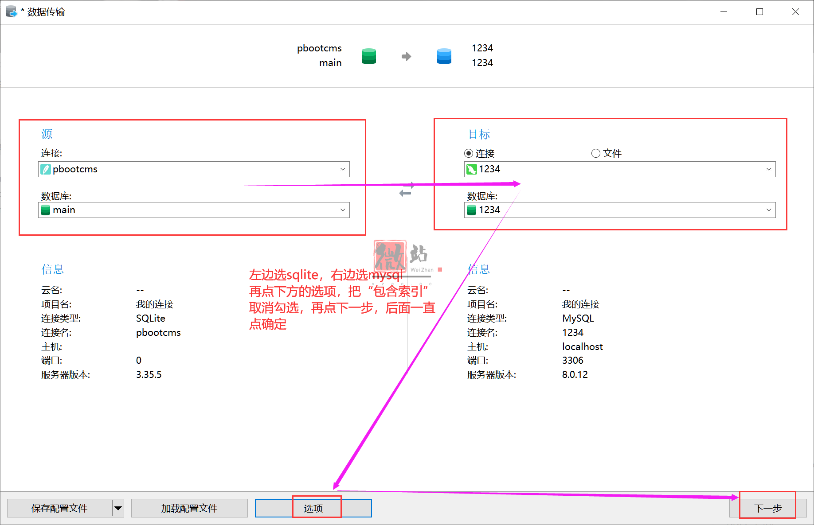
Task: Click the arrow icon between the two database cylinders
Action: pyautogui.click(x=406, y=56)
